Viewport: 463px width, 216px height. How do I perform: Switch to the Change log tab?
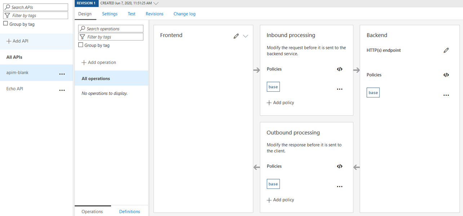(x=185, y=14)
